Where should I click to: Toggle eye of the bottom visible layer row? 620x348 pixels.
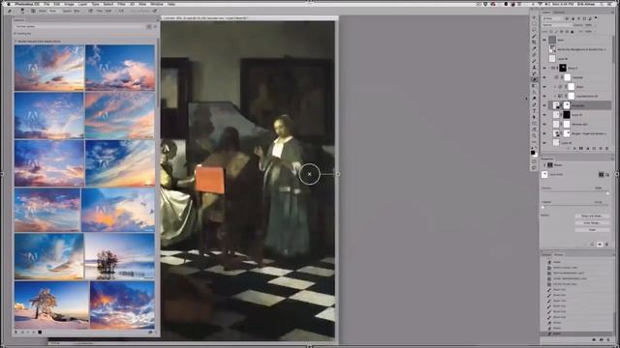(544, 143)
